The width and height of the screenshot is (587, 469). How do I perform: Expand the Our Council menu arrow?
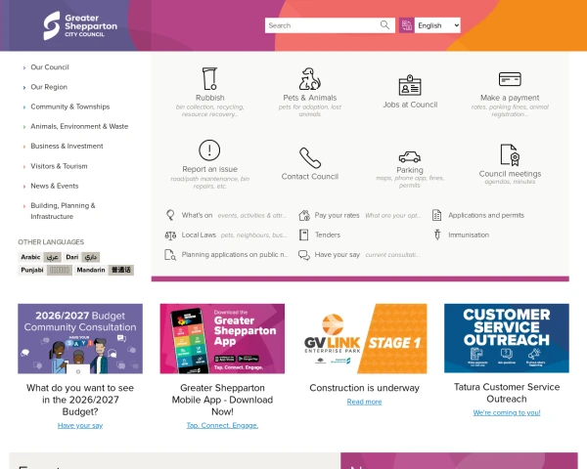[x=24, y=67]
